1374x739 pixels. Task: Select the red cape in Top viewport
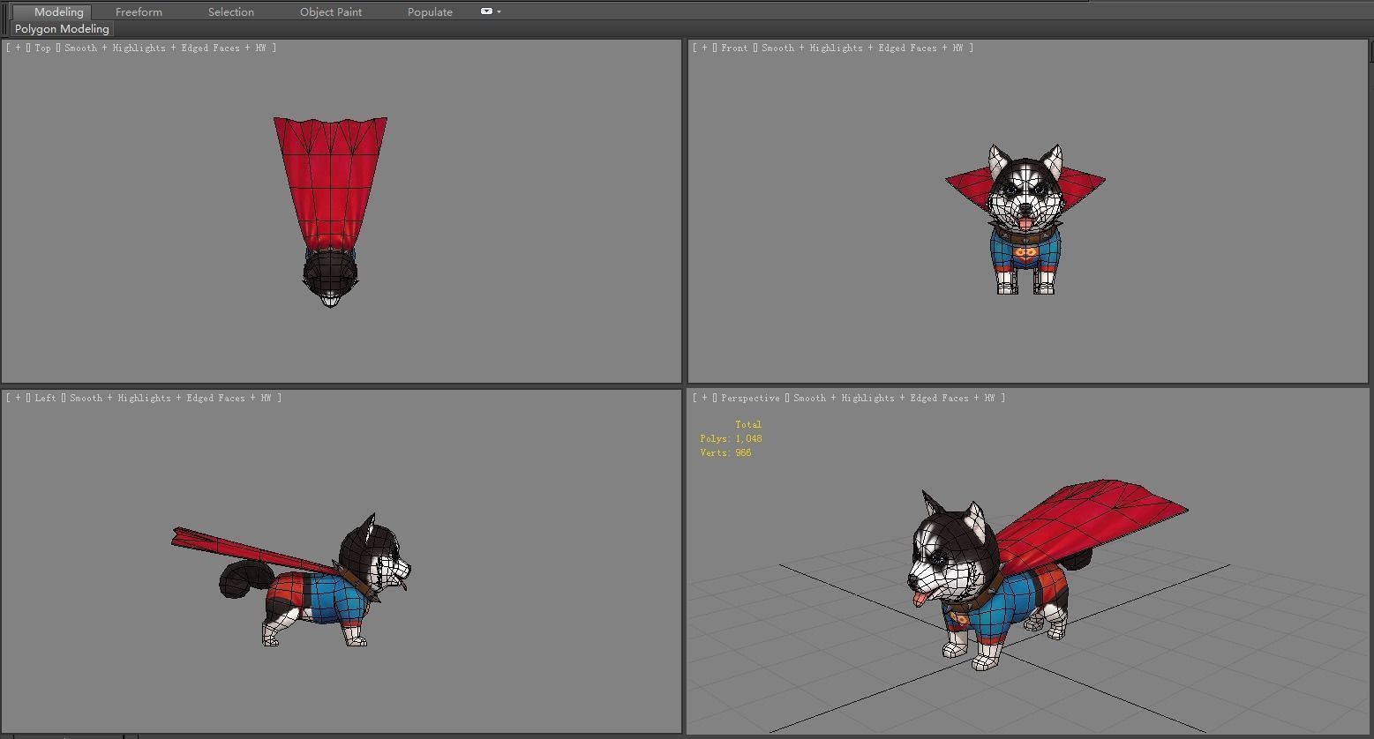point(330,181)
